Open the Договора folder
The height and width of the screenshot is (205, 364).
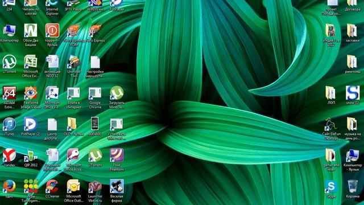click(353, 6)
